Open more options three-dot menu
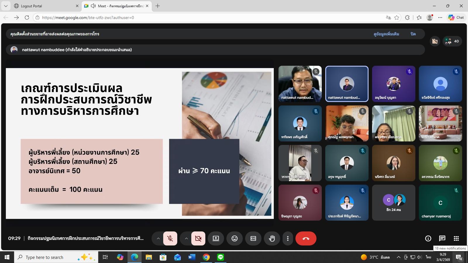468x263 pixels. (288, 238)
